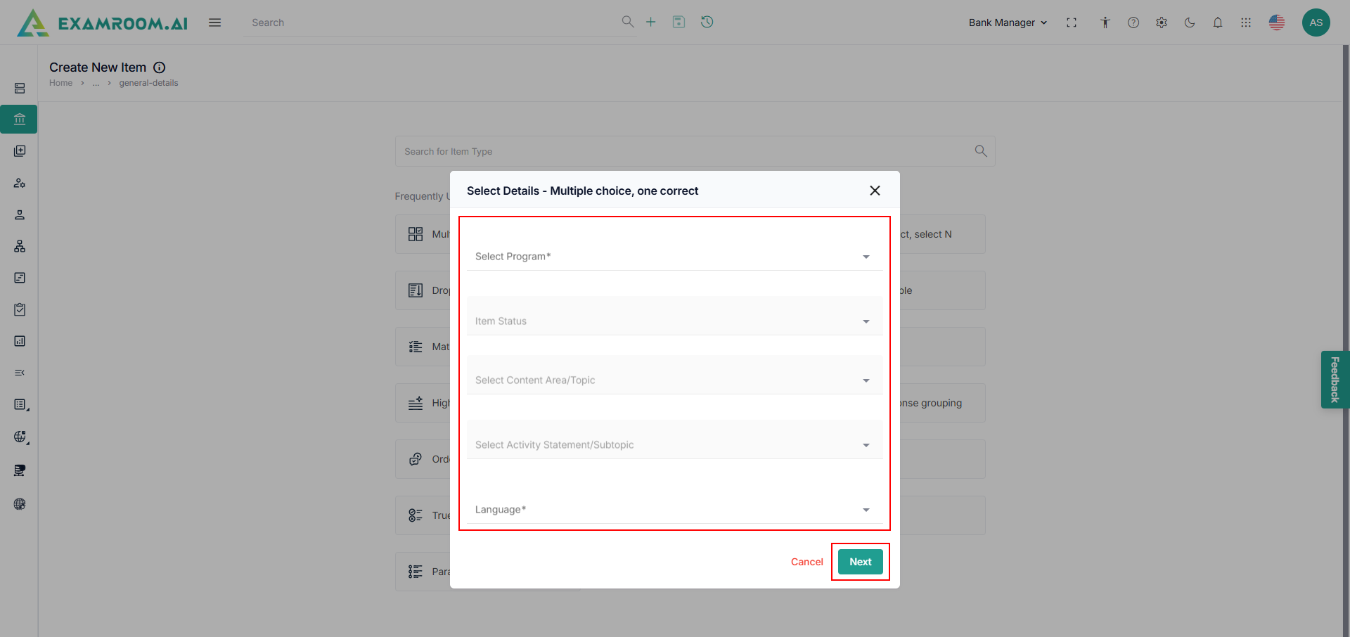The width and height of the screenshot is (1350, 637).
Task: Click the save icon in top bar
Action: [x=679, y=22]
